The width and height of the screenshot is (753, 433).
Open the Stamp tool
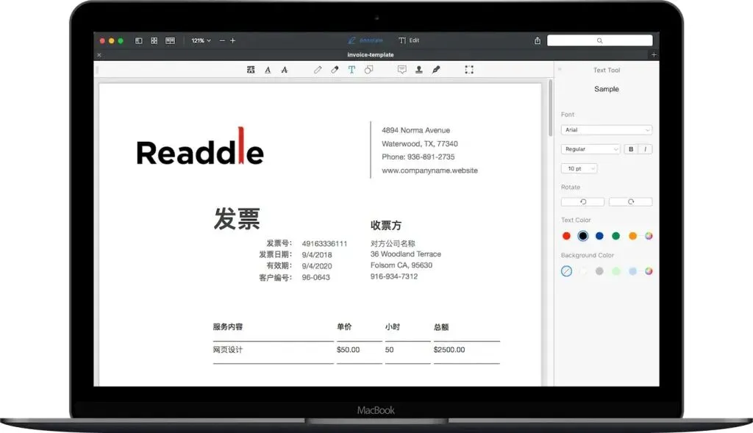(x=418, y=70)
